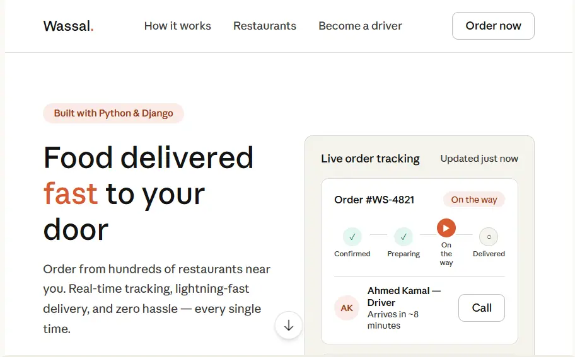Click the Order now button
Screen dimensions: 575x357
[x=493, y=26]
